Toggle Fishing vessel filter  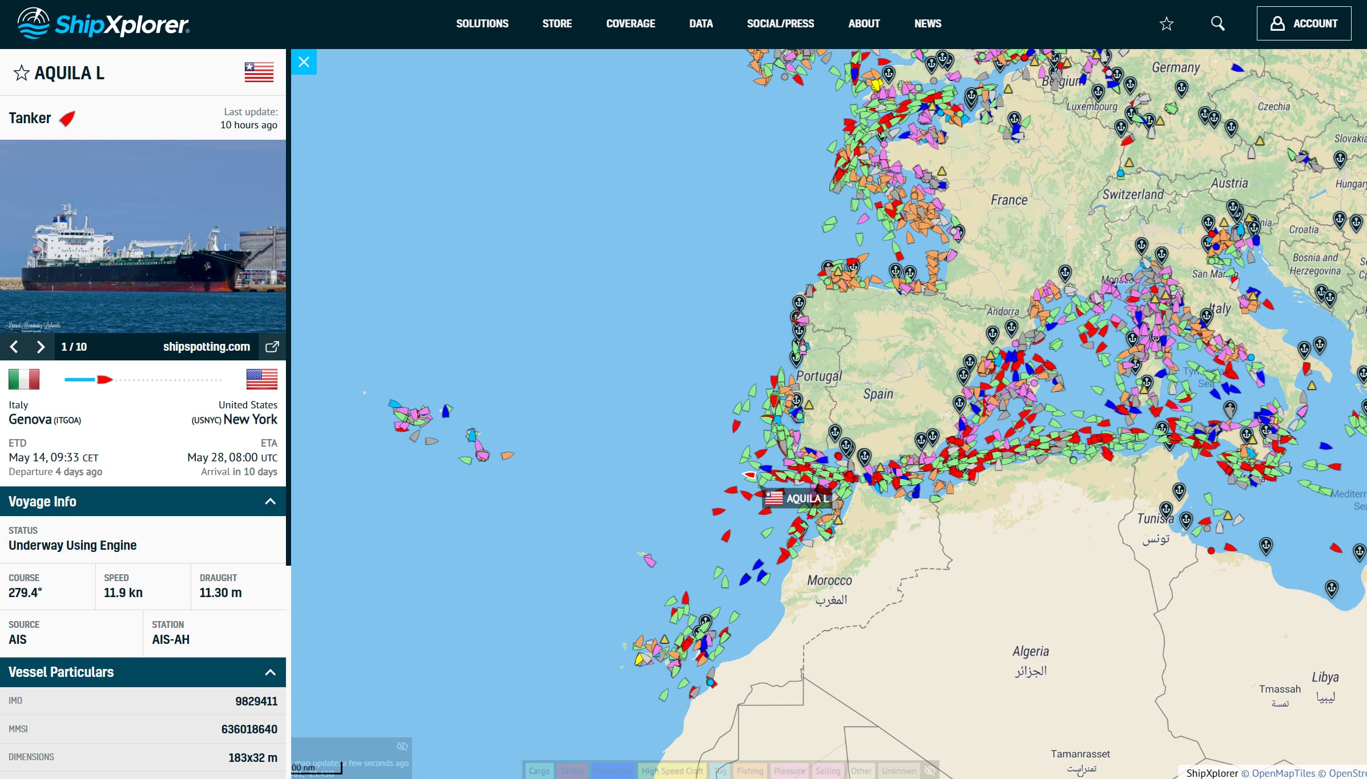click(749, 771)
